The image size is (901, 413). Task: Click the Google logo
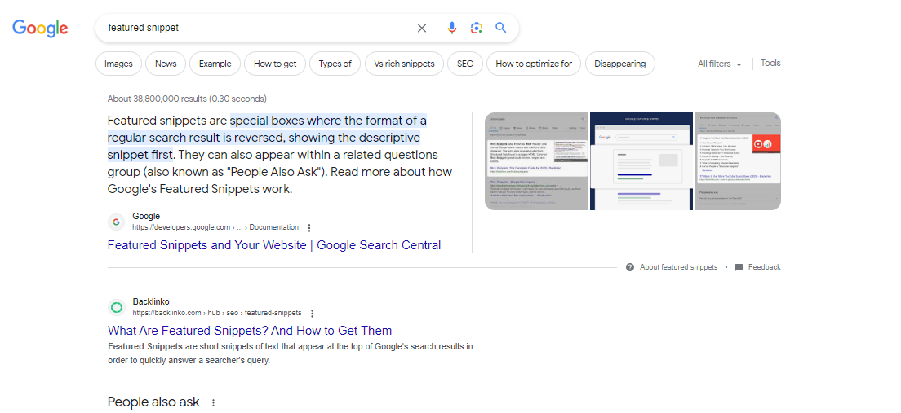(x=40, y=29)
